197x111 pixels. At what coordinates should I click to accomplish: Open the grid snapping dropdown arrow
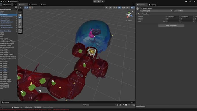[x=28, y=8]
